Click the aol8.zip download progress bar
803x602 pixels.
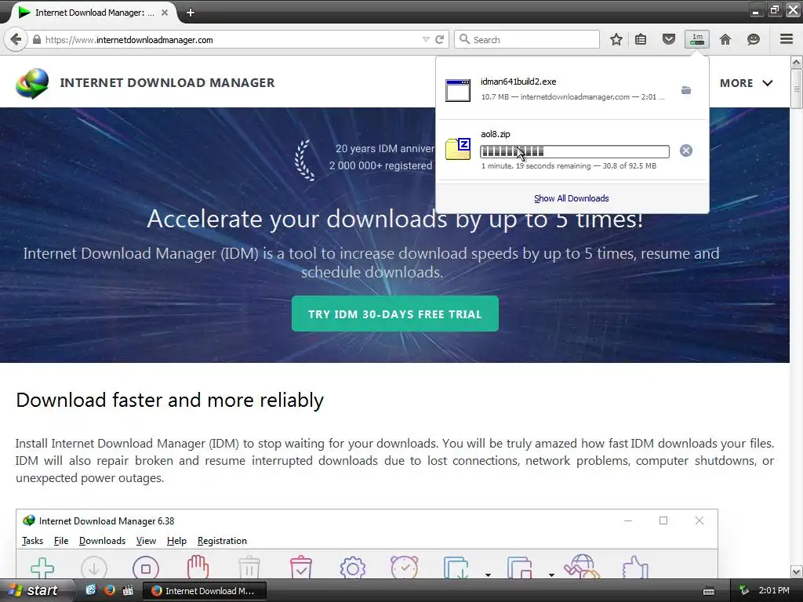coord(575,151)
